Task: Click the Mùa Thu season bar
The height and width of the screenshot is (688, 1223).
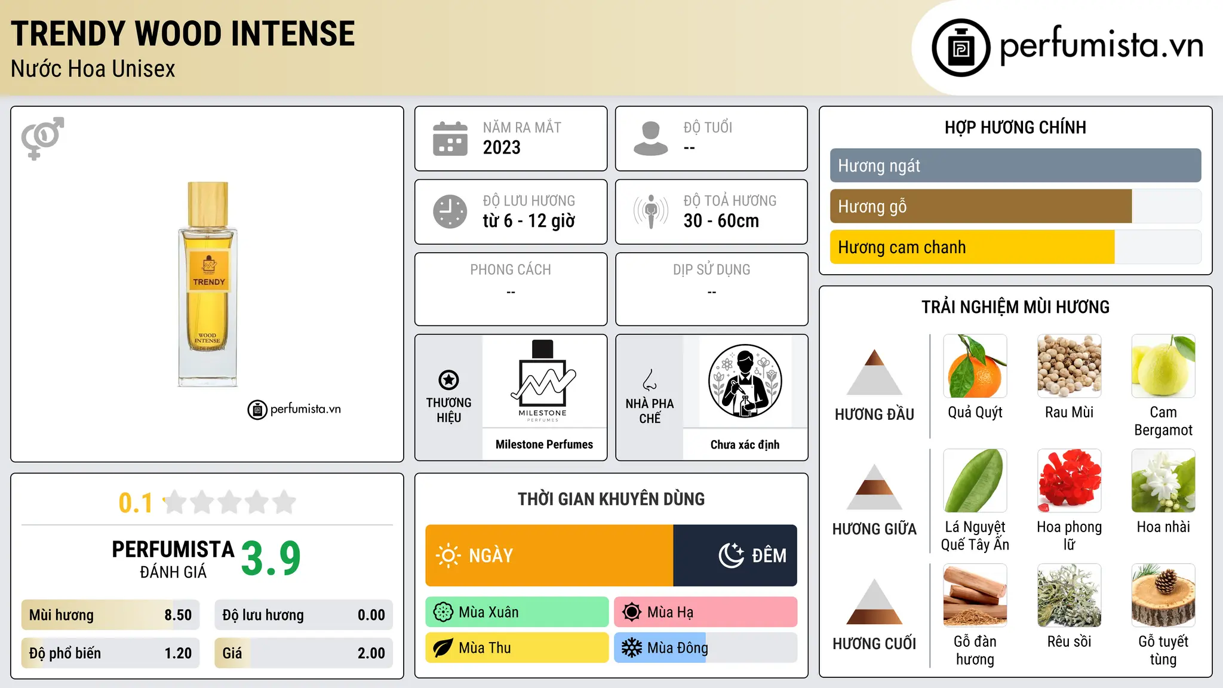Action: pyautogui.click(x=517, y=648)
